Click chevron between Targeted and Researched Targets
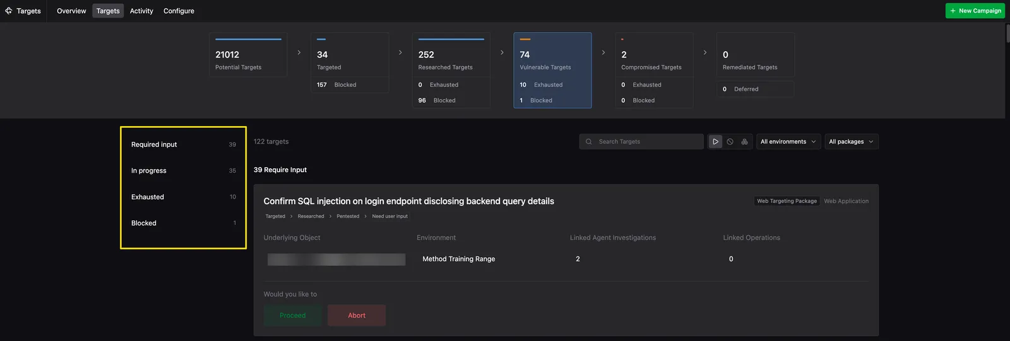The height and width of the screenshot is (341, 1010). (400, 52)
